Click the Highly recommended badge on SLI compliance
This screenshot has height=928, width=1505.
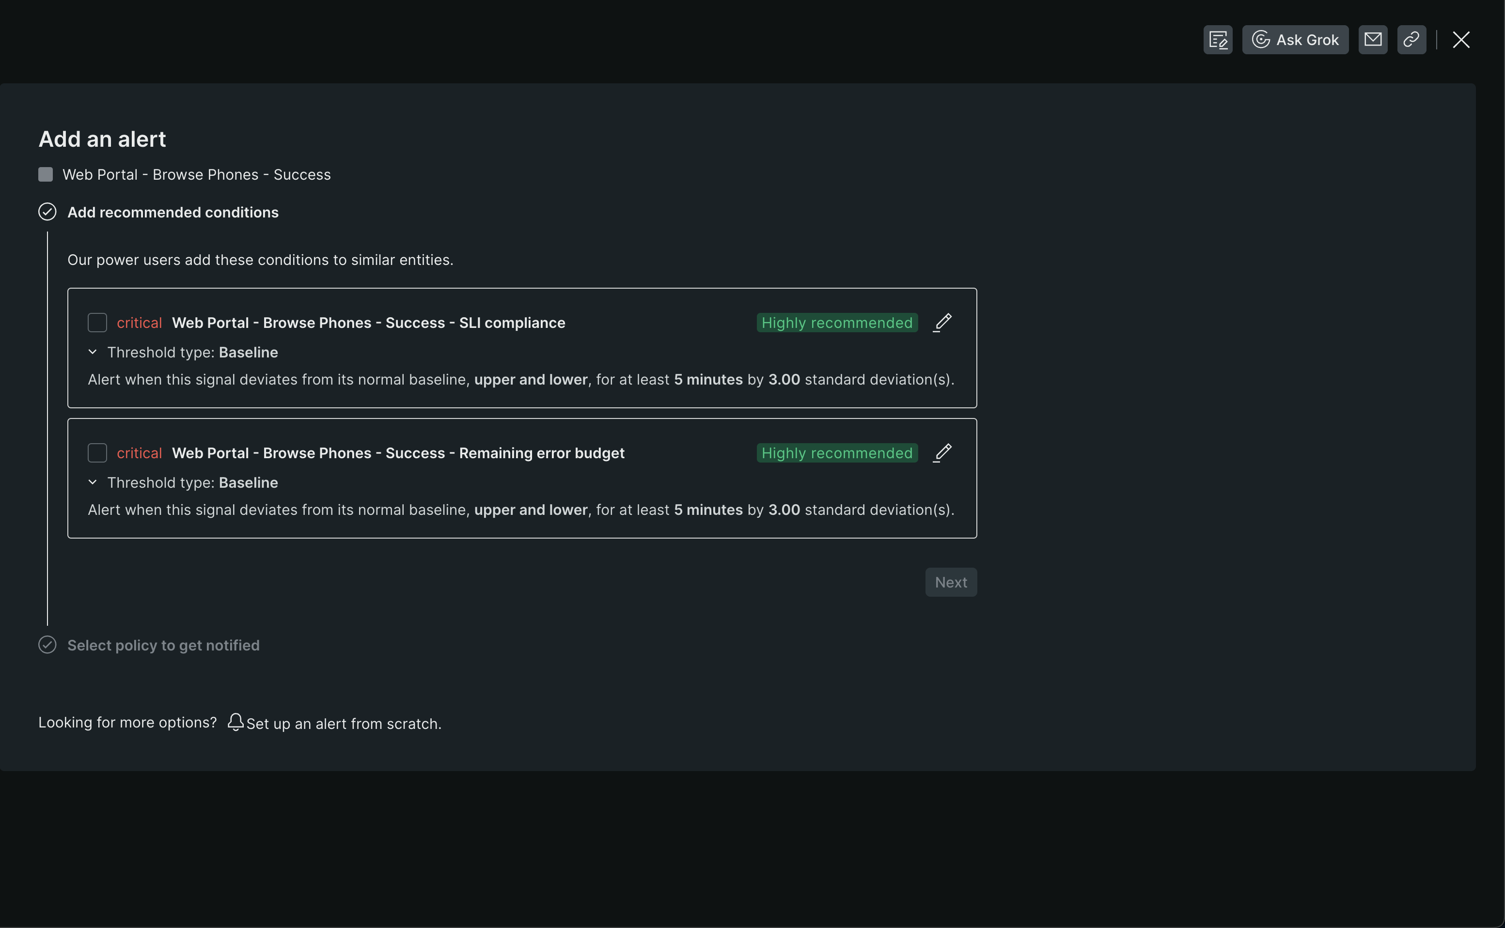[837, 323]
